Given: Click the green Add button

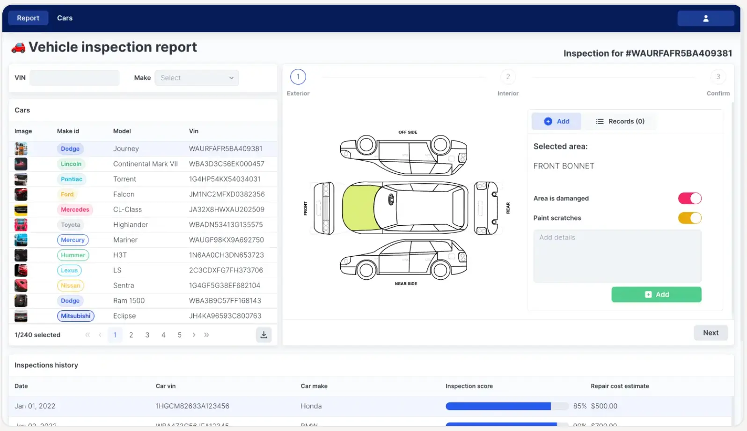Looking at the screenshot, I should pyautogui.click(x=656, y=294).
